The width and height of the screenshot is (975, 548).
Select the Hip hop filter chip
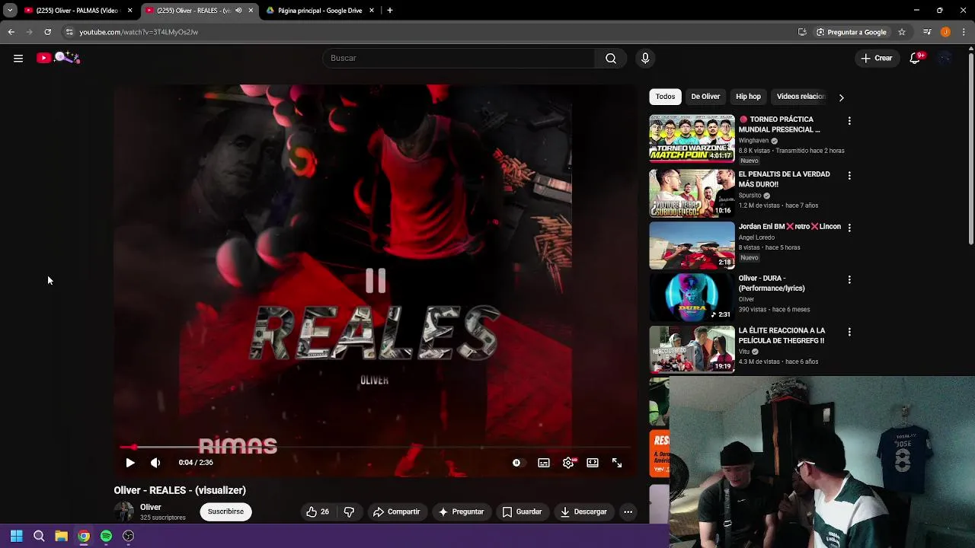(748, 97)
